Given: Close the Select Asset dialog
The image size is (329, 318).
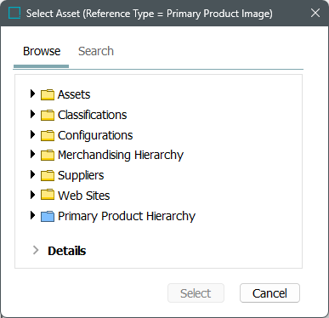Looking at the screenshot, I should click(315, 13).
